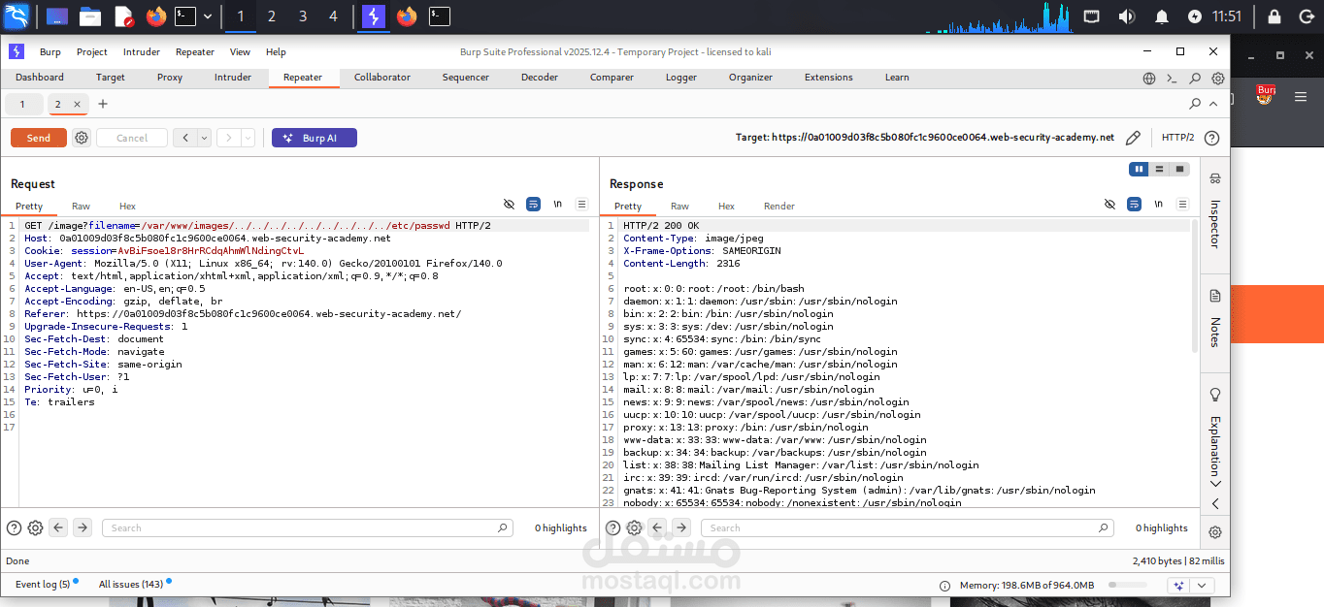The image size is (1324, 607).
Task: Expand the side panel down chevron under Explanation
Action: 1215,483
